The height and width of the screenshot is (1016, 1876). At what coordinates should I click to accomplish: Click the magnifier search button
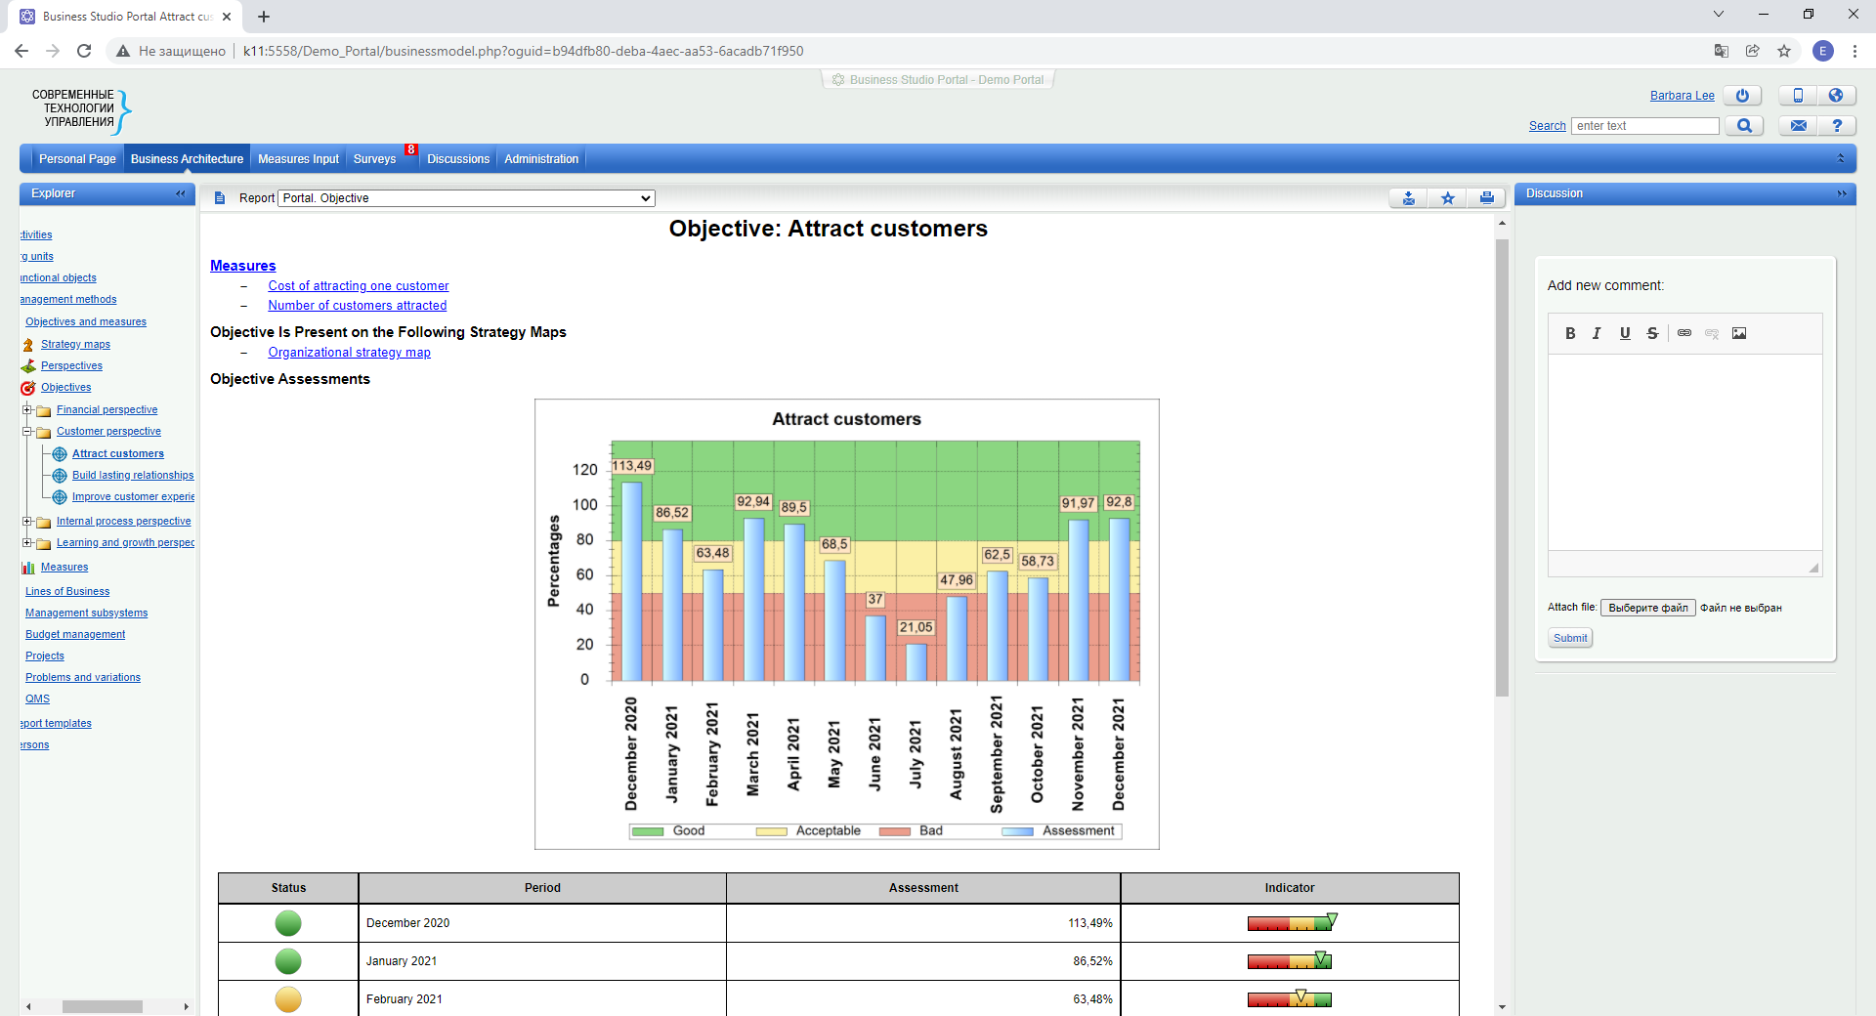tap(1744, 126)
